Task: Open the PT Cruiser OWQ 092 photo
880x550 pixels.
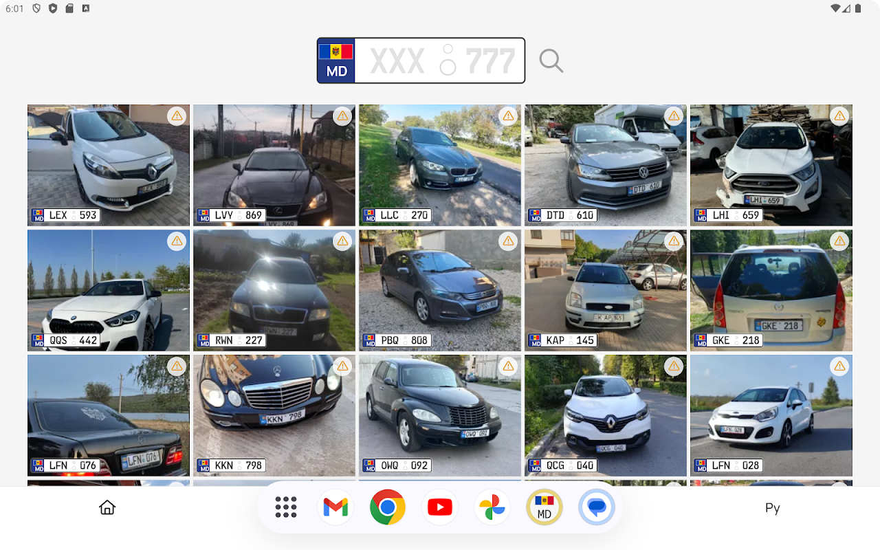Action: 440,415
